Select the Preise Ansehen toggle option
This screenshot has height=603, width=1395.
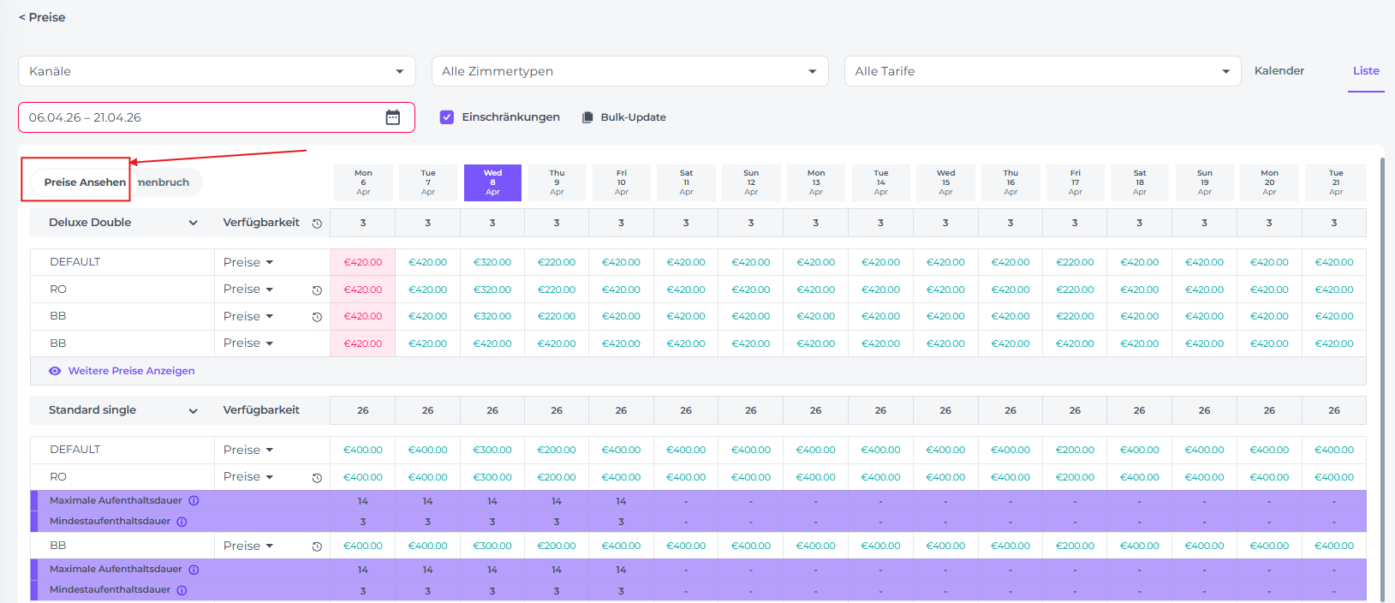84,182
